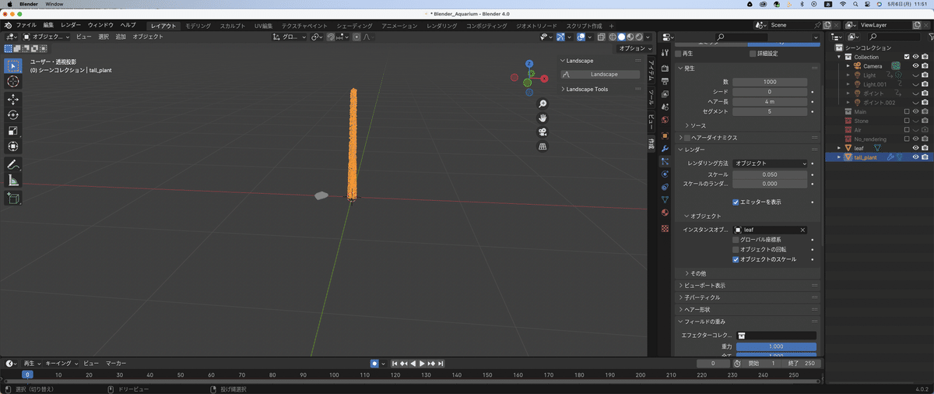Disable オブジェクトのスケール checkbox
Viewport: 934px width, 394px height.
tap(736, 259)
